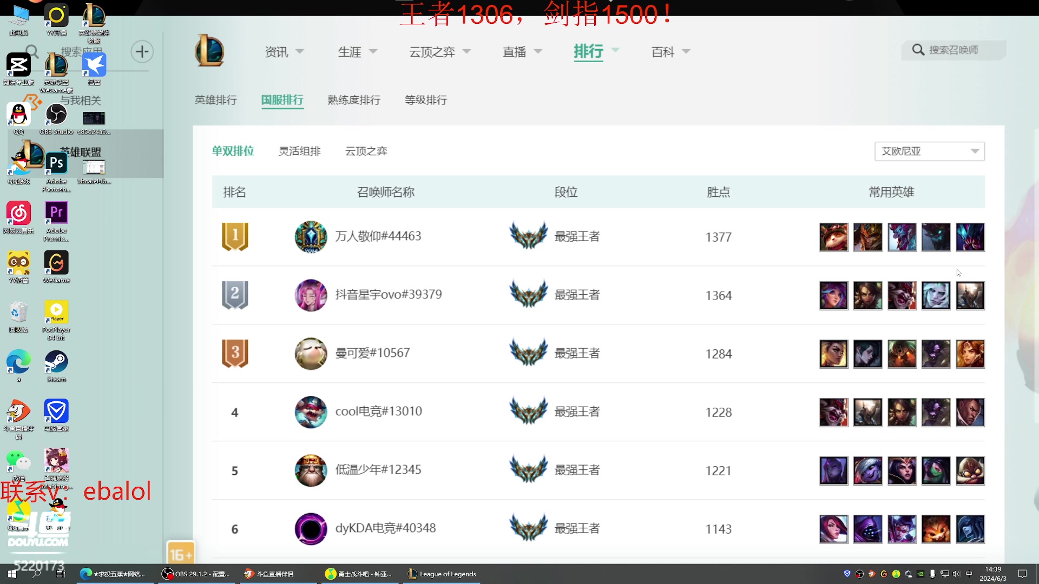1039x584 pixels.
Task: Click the add app plus button
Action: 142,51
